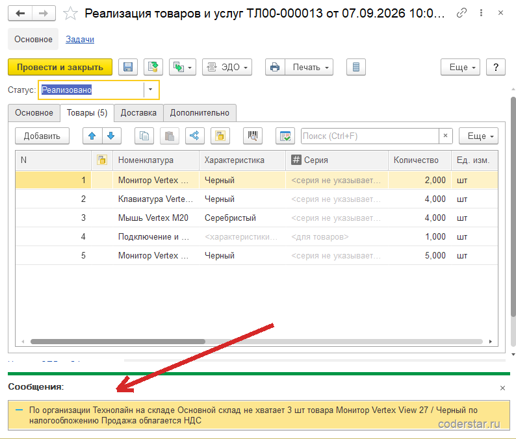Click the Добавить button
Viewport: 516px width, 439px height.
42,136
